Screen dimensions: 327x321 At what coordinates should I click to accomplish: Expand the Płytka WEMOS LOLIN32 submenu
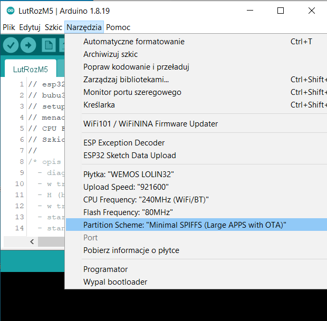[x=196, y=174]
